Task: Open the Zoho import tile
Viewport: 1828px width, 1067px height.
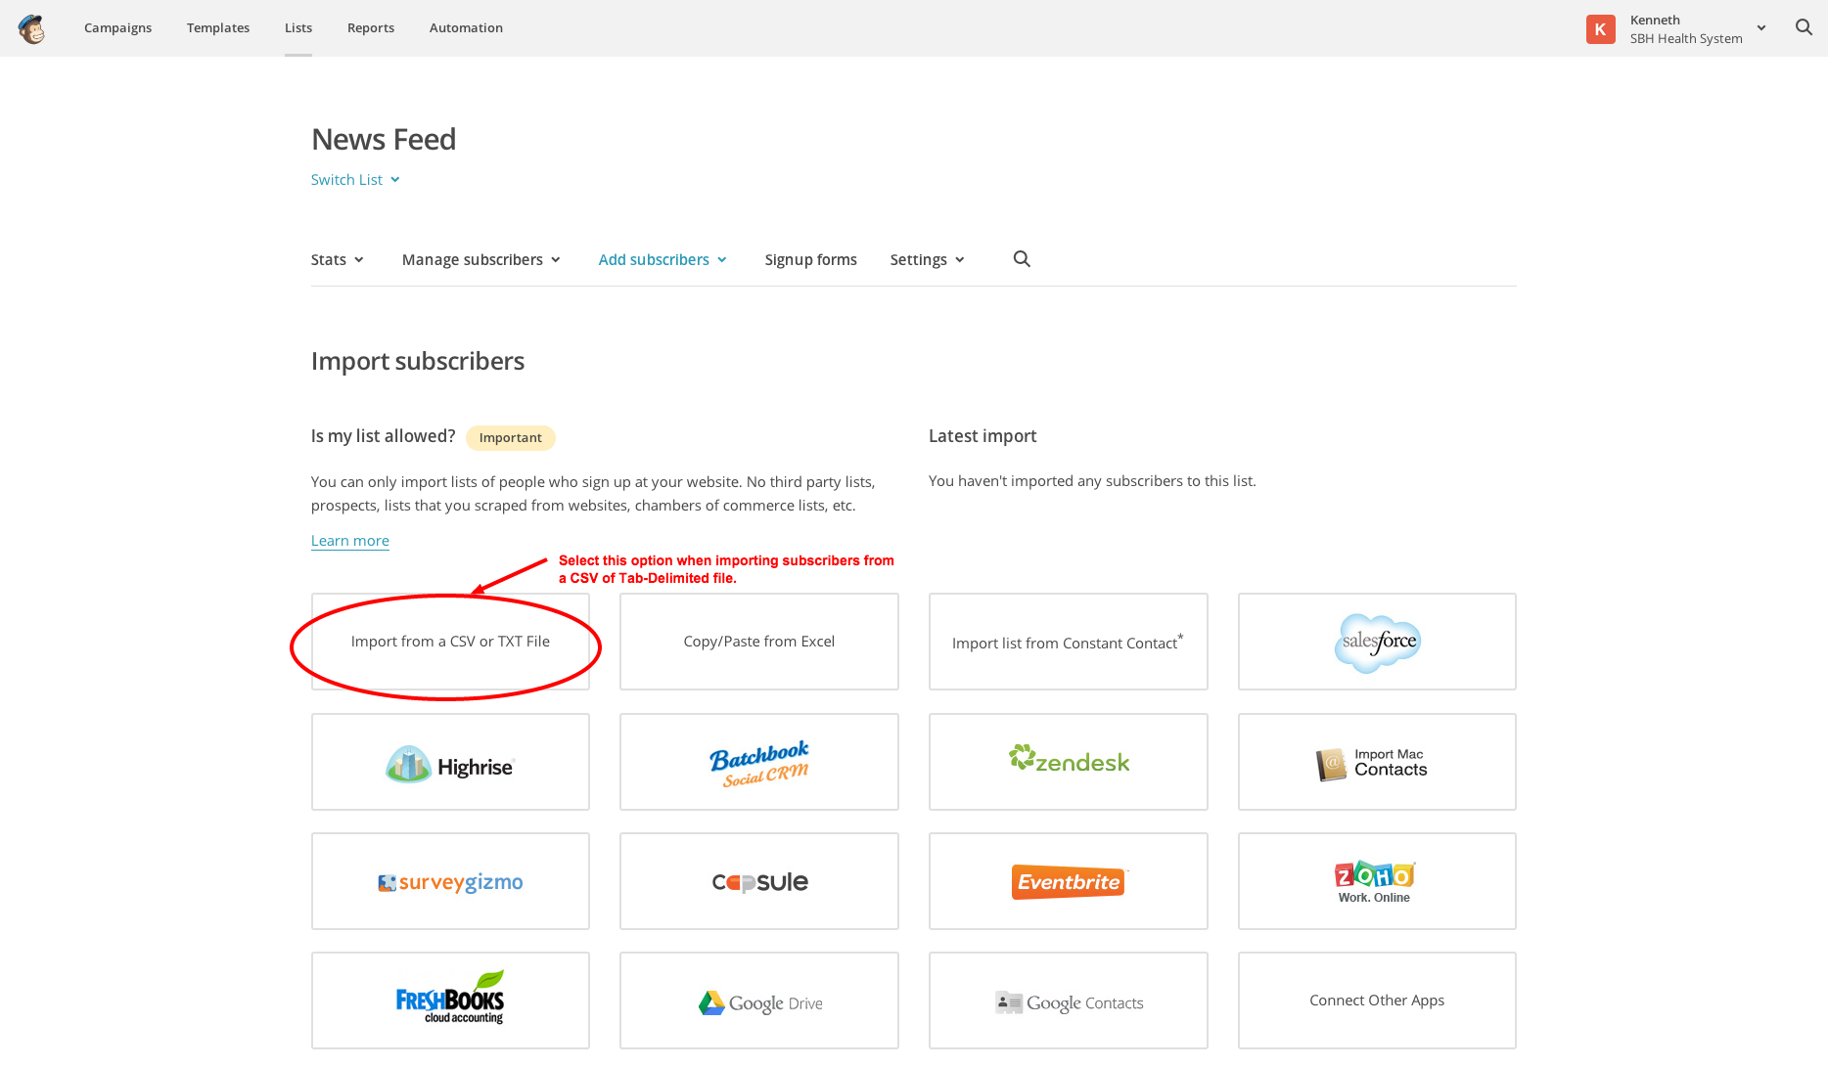Action: coord(1376,881)
